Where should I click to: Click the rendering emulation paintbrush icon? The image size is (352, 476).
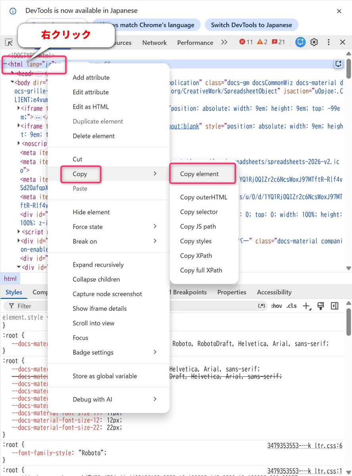(321, 306)
